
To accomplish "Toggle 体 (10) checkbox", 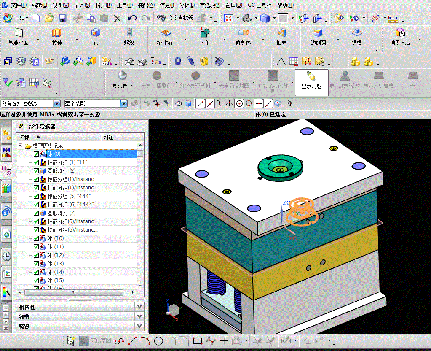I will (36, 238).
